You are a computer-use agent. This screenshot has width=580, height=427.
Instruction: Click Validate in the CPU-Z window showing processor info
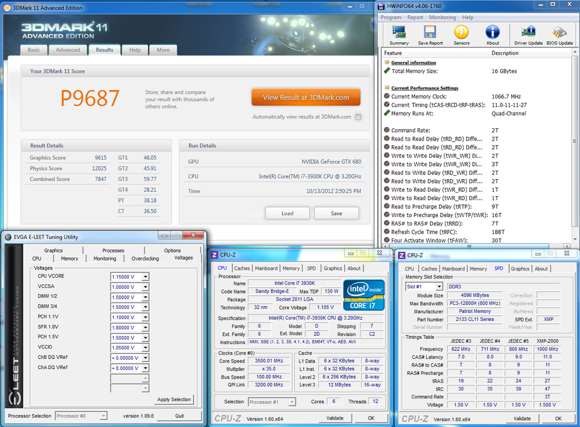pos(335,418)
